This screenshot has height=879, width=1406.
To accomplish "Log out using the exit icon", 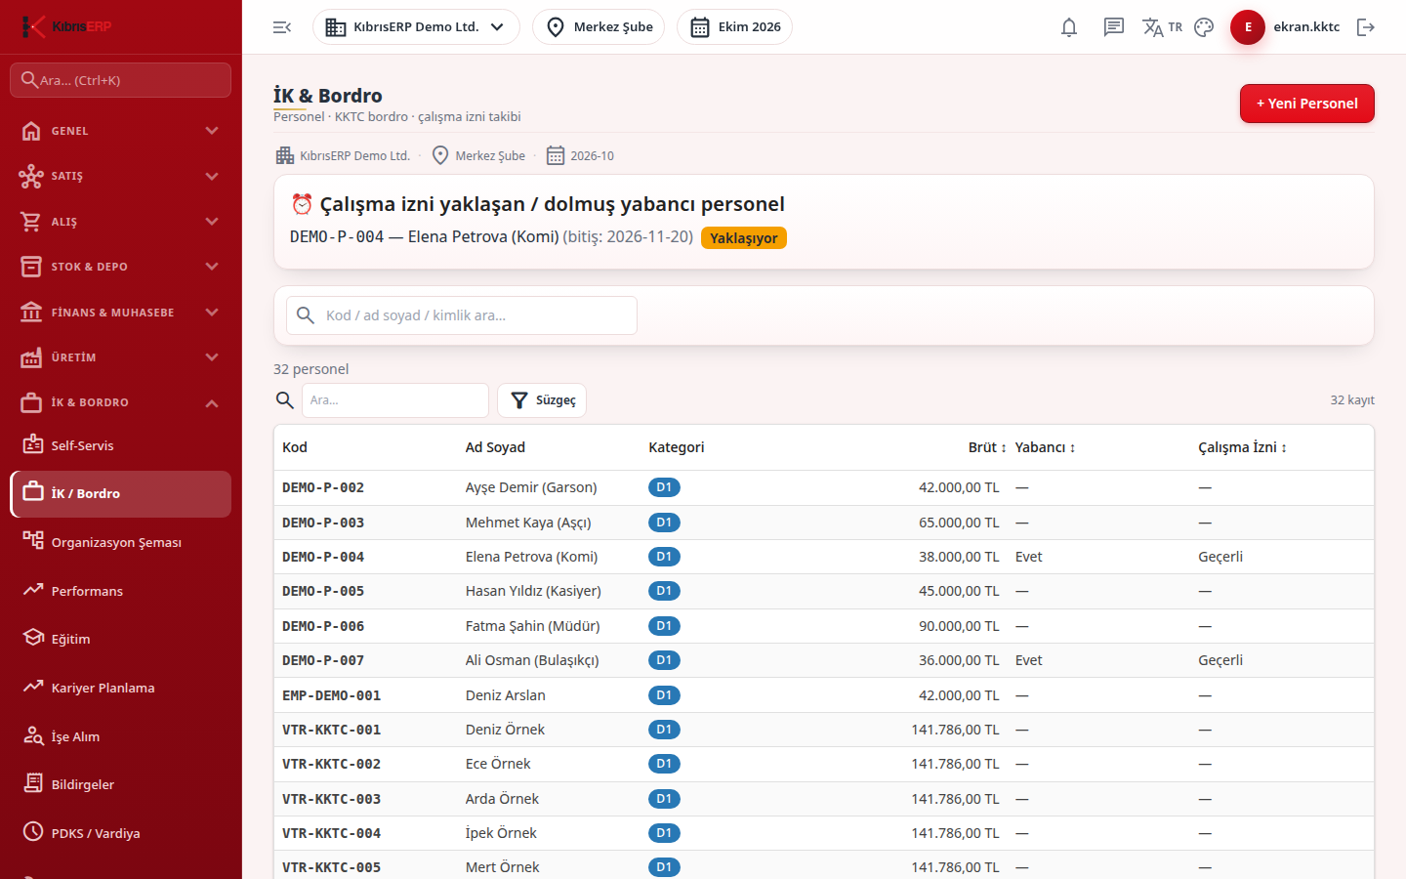I will point(1366,27).
